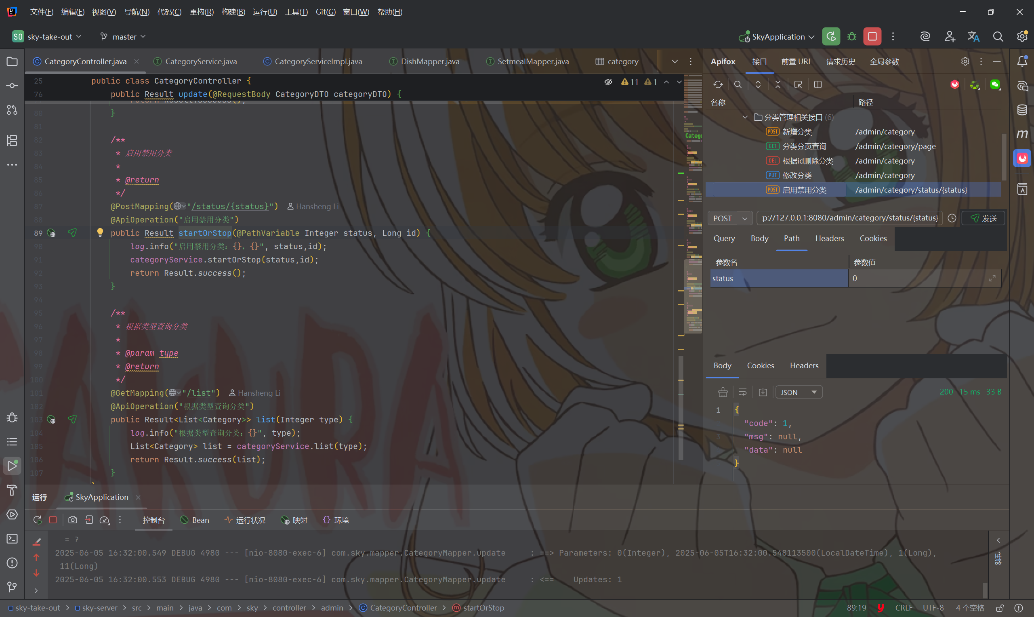Click the Apifox refresh icon

tap(718, 84)
